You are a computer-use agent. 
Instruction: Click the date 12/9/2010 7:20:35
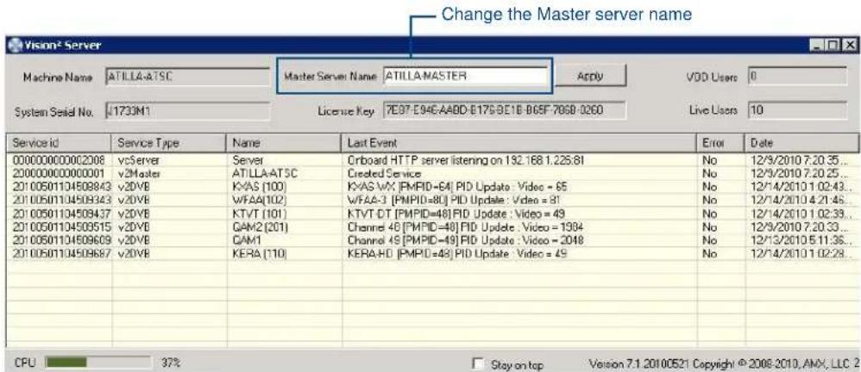pos(801,160)
